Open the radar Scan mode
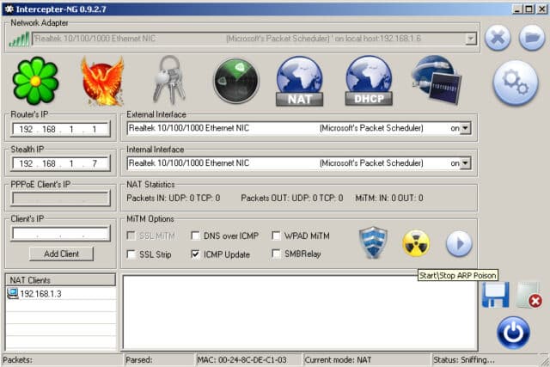This screenshot has width=550, height=367. coord(236,81)
